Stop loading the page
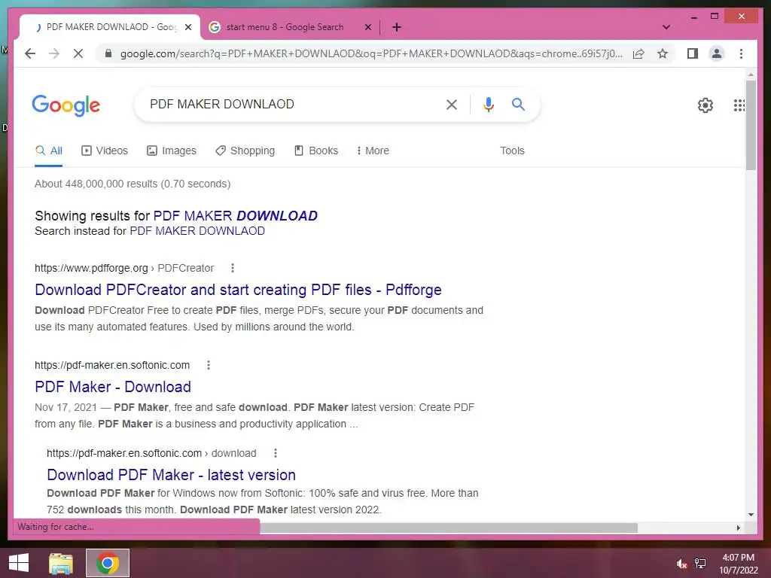This screenshot has height=578, width=771. click(78, 53)
